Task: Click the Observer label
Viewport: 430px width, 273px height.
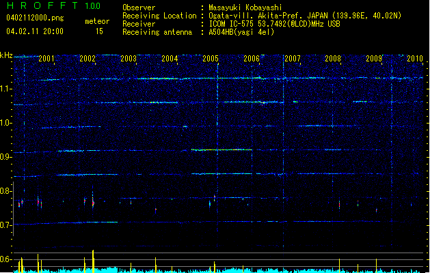Action: point(139,8)
